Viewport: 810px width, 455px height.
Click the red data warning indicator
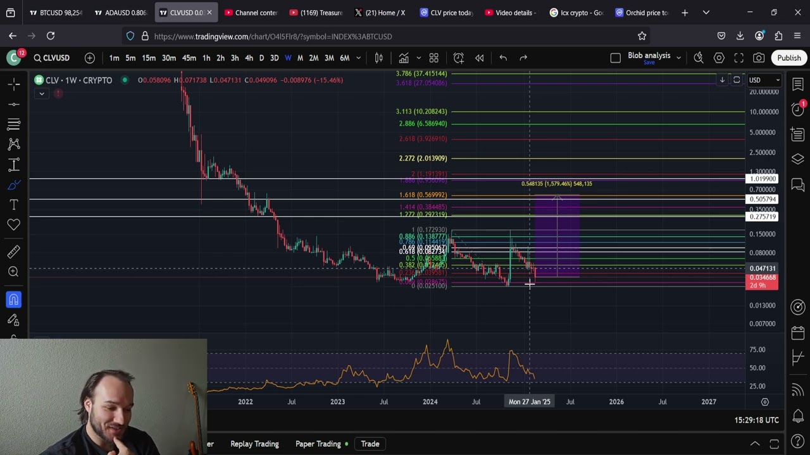click(x=58, y=94)
